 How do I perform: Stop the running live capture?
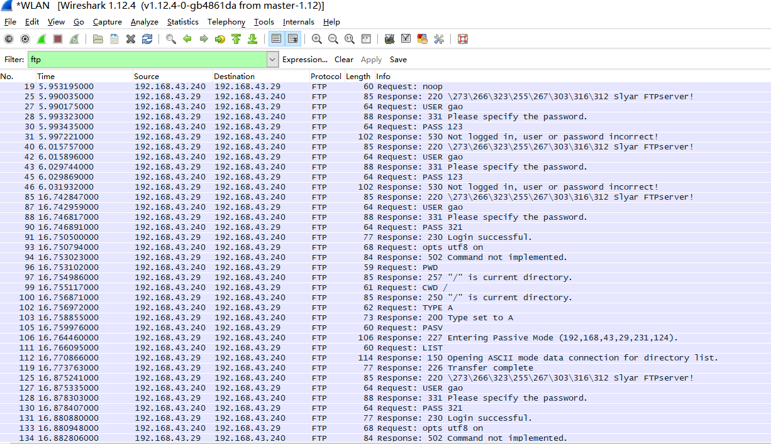(58, 39)
